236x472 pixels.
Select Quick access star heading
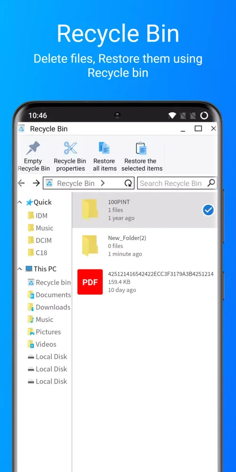(39, 202)
